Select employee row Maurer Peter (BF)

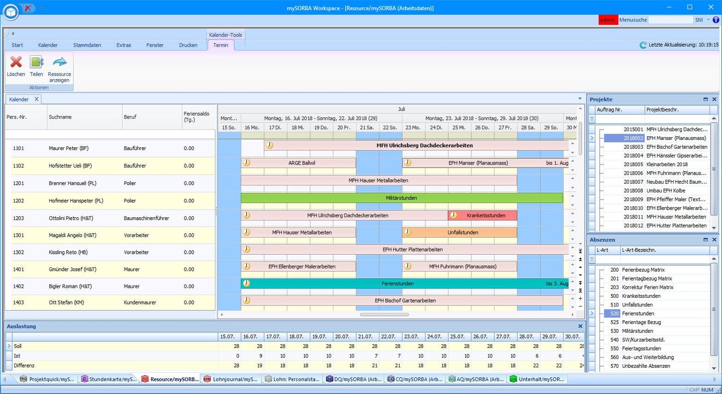pos(110,148)
